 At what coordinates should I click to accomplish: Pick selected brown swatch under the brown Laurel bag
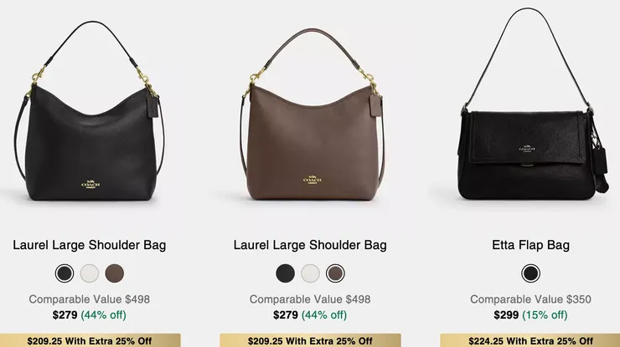click(x=335, y=273)
